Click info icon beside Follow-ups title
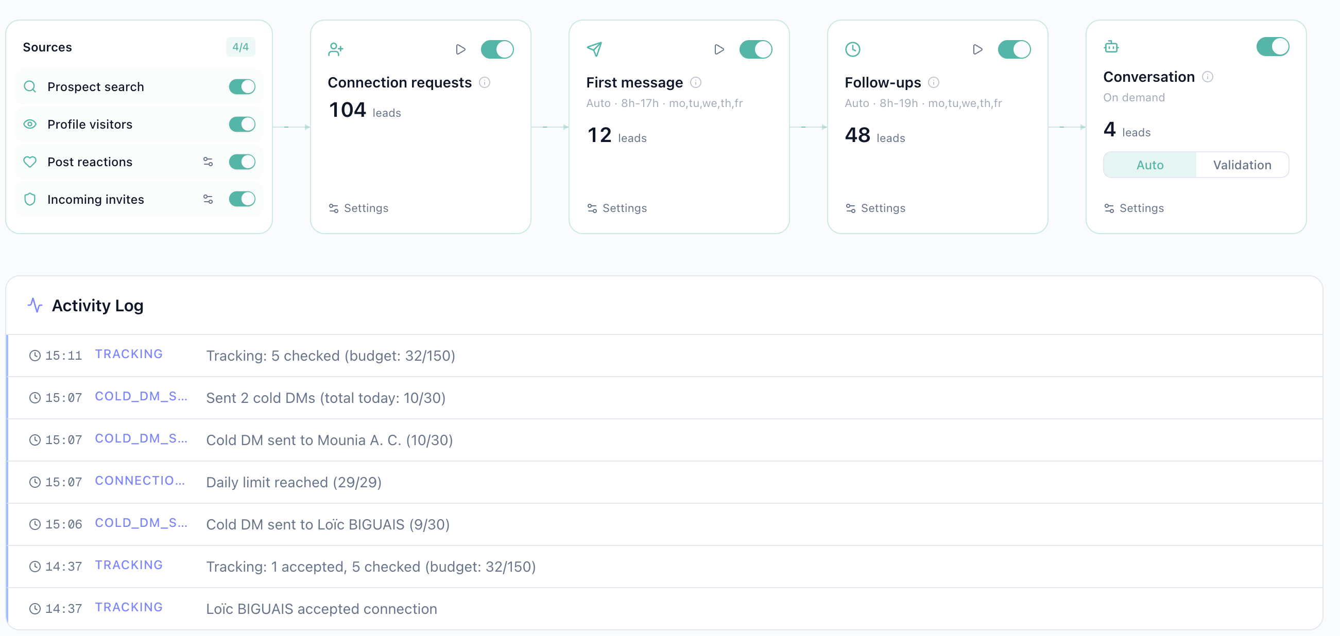 933,82
